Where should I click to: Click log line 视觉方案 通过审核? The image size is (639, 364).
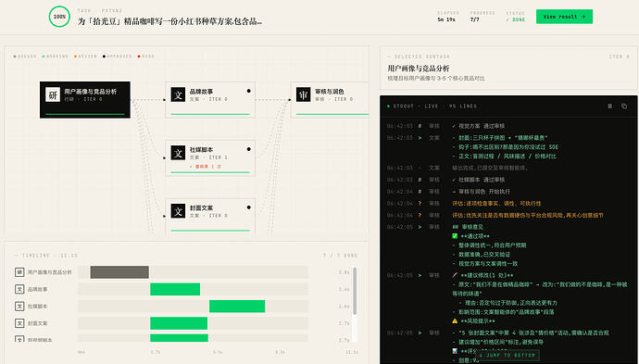[479, 126]
